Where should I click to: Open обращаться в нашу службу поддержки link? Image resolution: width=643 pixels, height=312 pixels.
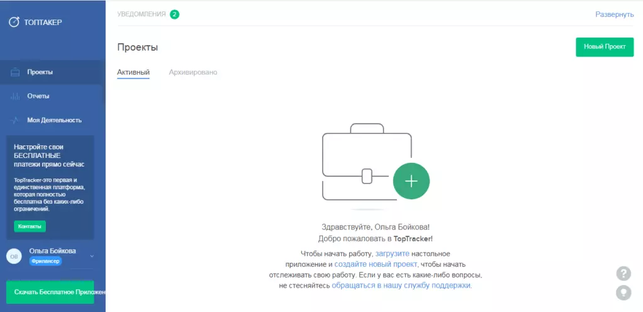pos(402,286)
